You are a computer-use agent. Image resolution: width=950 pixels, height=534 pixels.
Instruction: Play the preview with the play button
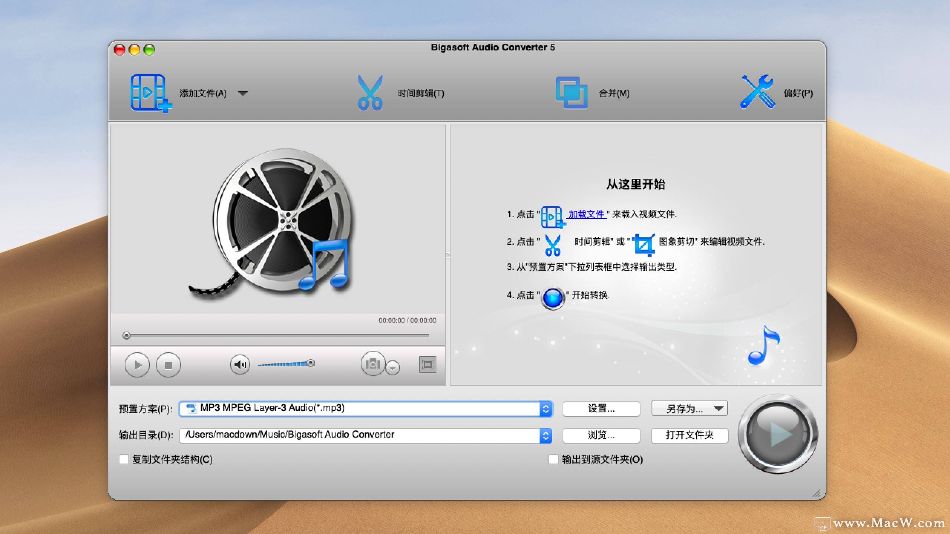pos(137,365)
